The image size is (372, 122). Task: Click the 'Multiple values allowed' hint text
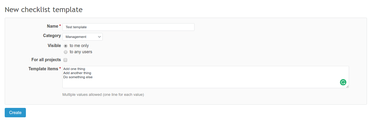tap(103, 95)
